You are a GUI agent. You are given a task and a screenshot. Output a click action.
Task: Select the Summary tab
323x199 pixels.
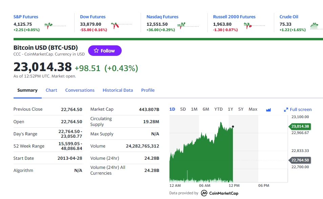[27, 90]
